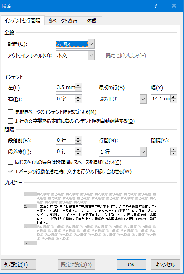This screenshot has height=274, width=184.
Task: Open the 最初の行 ぶら下げ dropdown
Action: coord(143,99)
